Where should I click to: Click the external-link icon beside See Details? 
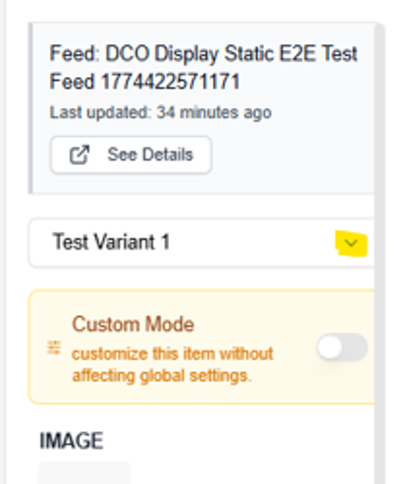(x=79, y=154)
